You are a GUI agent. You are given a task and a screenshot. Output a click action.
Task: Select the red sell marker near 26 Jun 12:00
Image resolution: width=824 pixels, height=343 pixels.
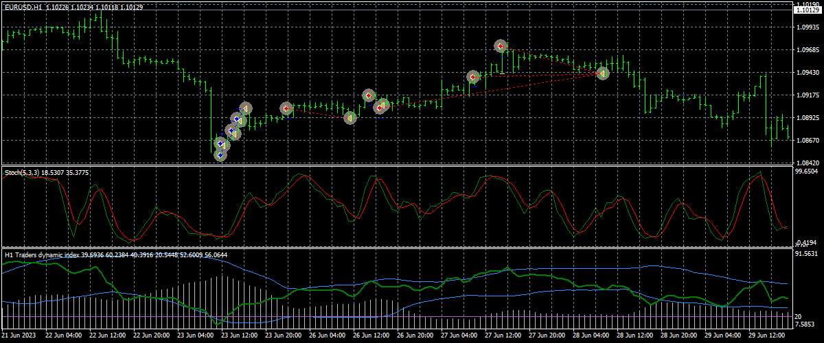click(x=368, y=95)
